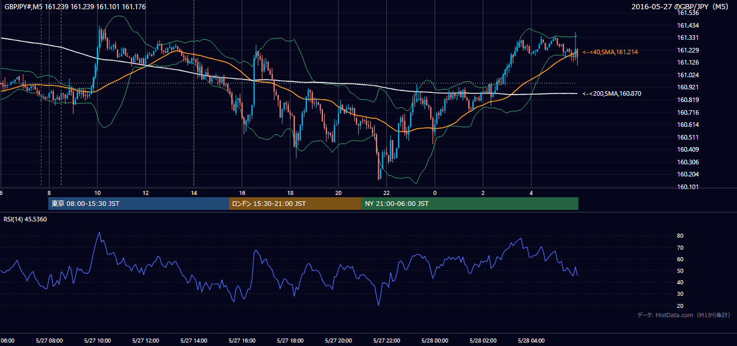Click the 5/28 04:00 bottom time label

(531, 340)
